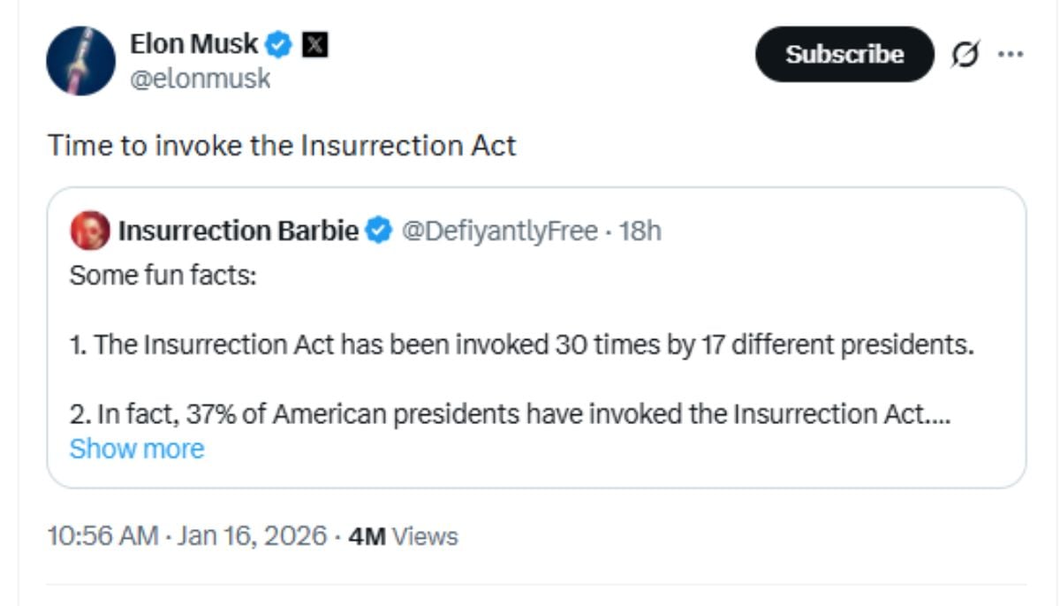This screenshot has width=1060, height=606.
Task: Open Grok actions for this post
Action: coord(965,54)
